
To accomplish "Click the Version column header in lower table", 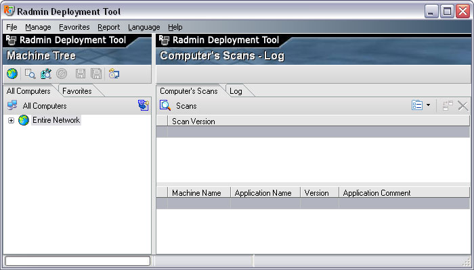I will (x=320, y=193).
